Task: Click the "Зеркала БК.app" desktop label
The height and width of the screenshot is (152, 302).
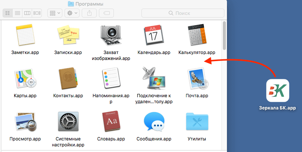Action: pyautogui.click(x=277, y=108)
